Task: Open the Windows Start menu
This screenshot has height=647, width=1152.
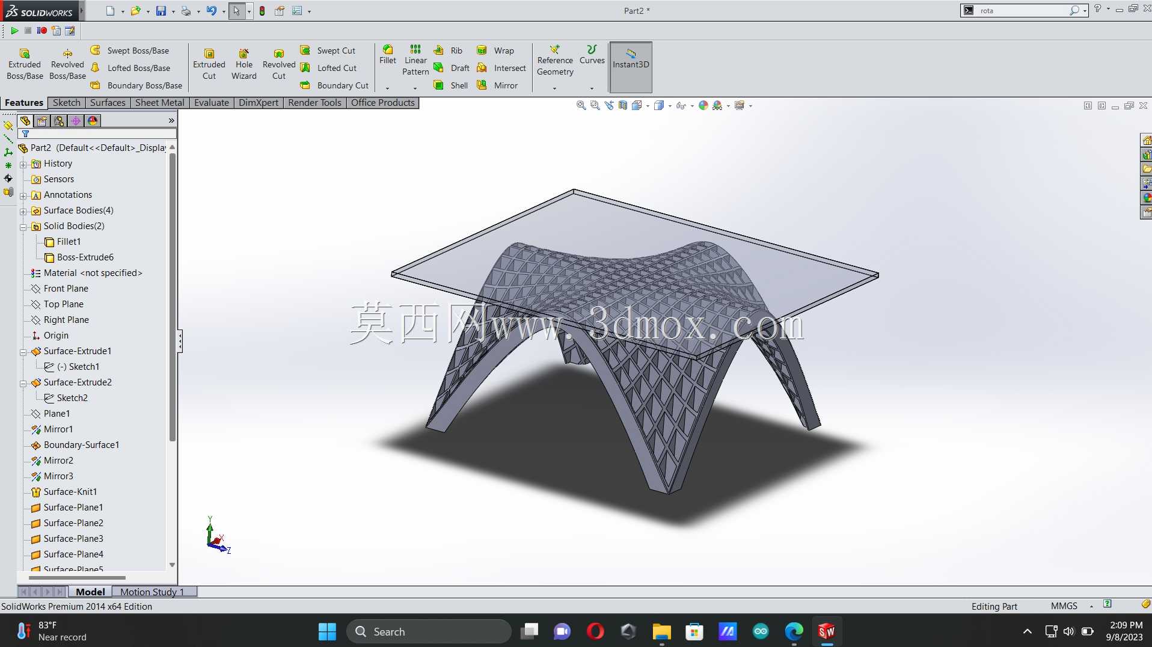Action: [x=327, y=631]
